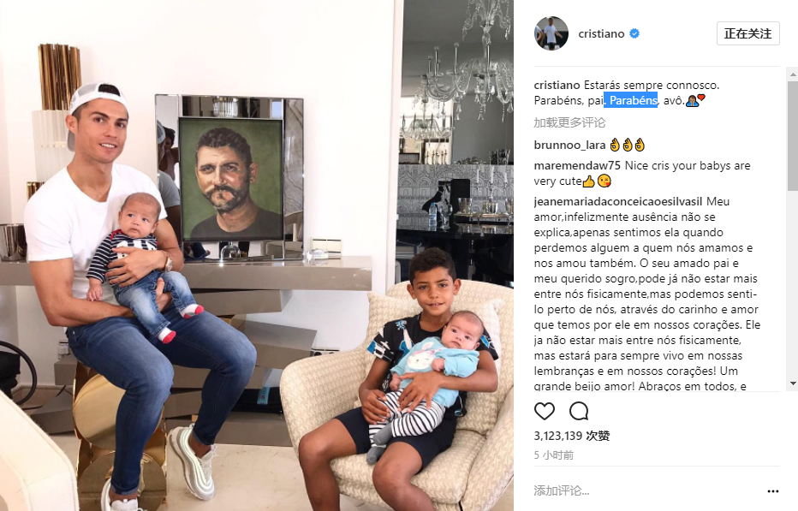
Task: Click the blue verified badge next to cristiano
Action: point(634,33)
